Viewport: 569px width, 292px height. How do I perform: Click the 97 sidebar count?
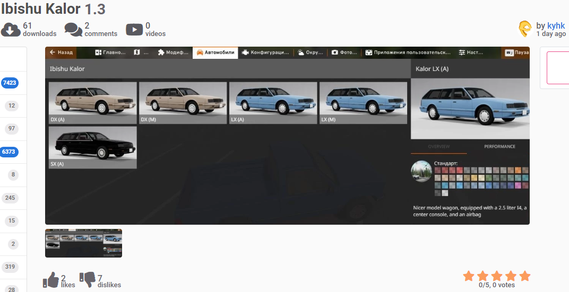(x=12, y=129)
